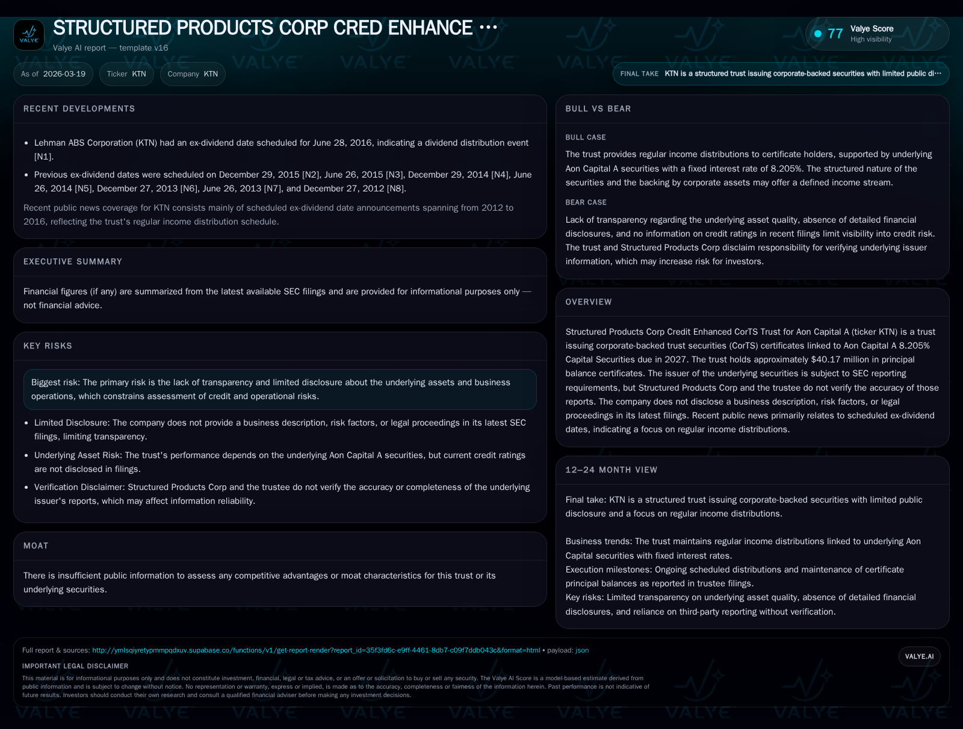Click the 'High visibility' score label
Image resolution: width=963 pixels, height=729 pixels.
click(x=871, y=40)
